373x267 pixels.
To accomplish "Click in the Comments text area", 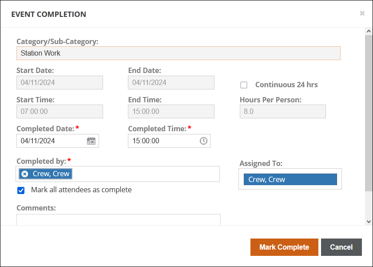I will click(118, 220).
